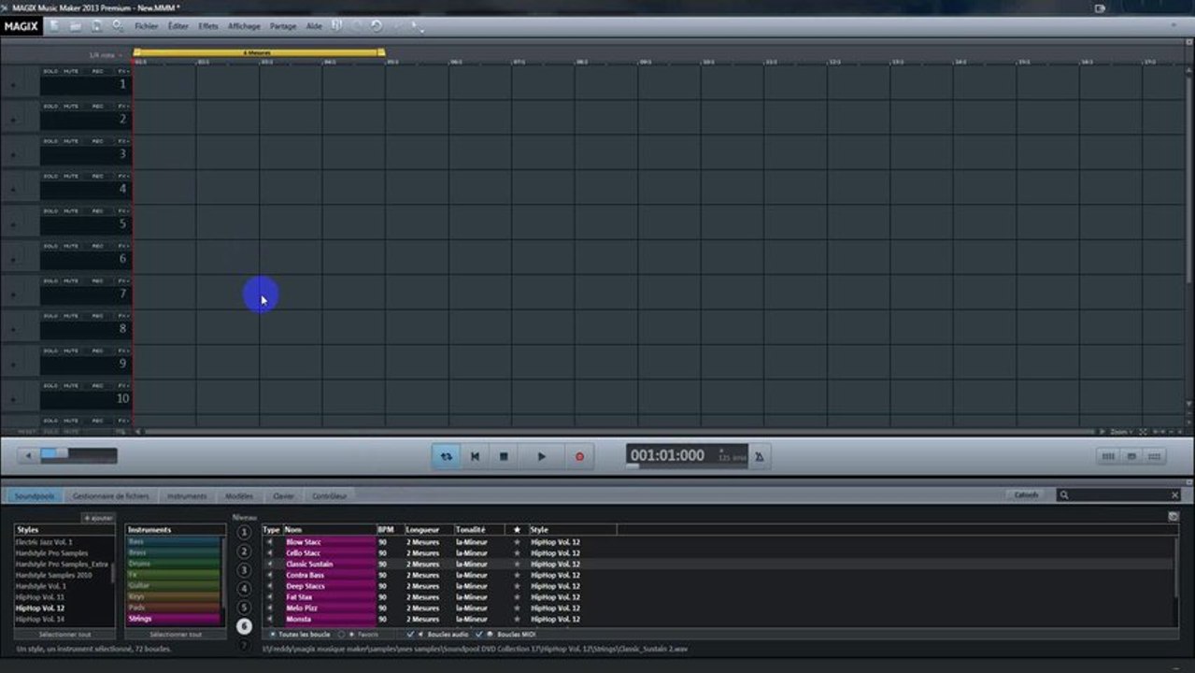The image size is (1195, 673).
Task: Open the FX dropdown on track 4
Action: click(x=123, y=176)
